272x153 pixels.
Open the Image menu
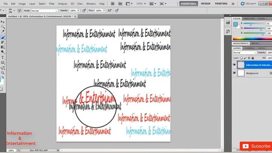(x=22, y=4)
